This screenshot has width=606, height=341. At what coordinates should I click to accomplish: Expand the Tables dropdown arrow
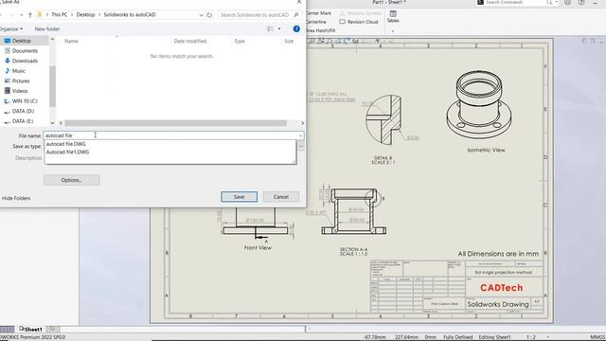tap(393, 31)
